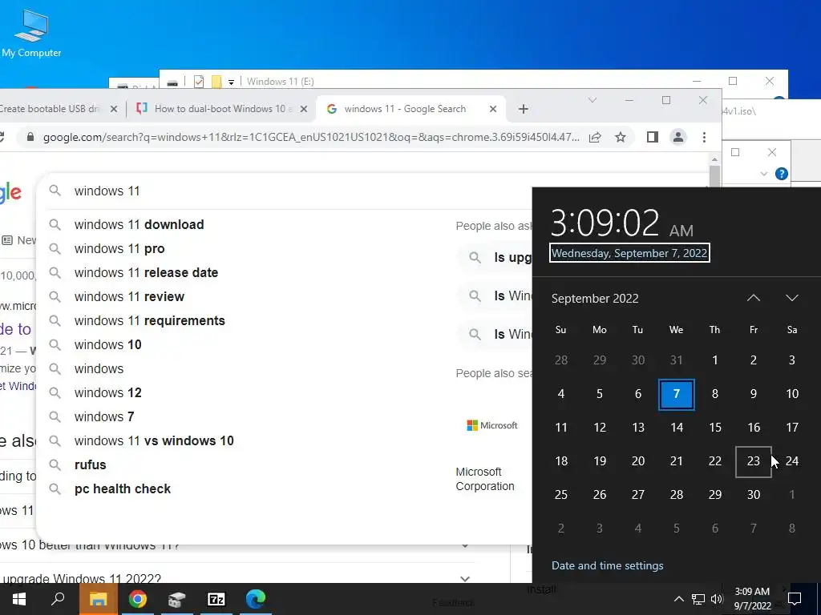This screenshot has width=821, height=615.
Task: Open the Windows Start menu
Action: 19,599
